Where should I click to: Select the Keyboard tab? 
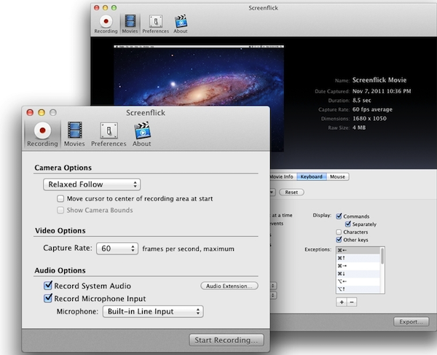point(311,176)
